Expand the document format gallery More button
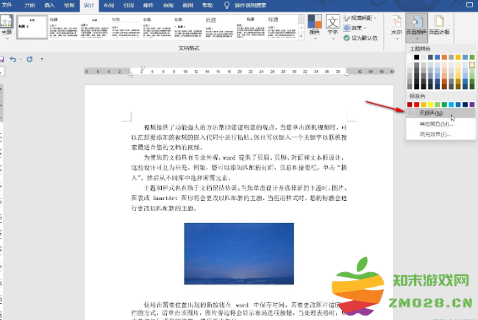The image size is (478, 320). [x=302, y=37]
